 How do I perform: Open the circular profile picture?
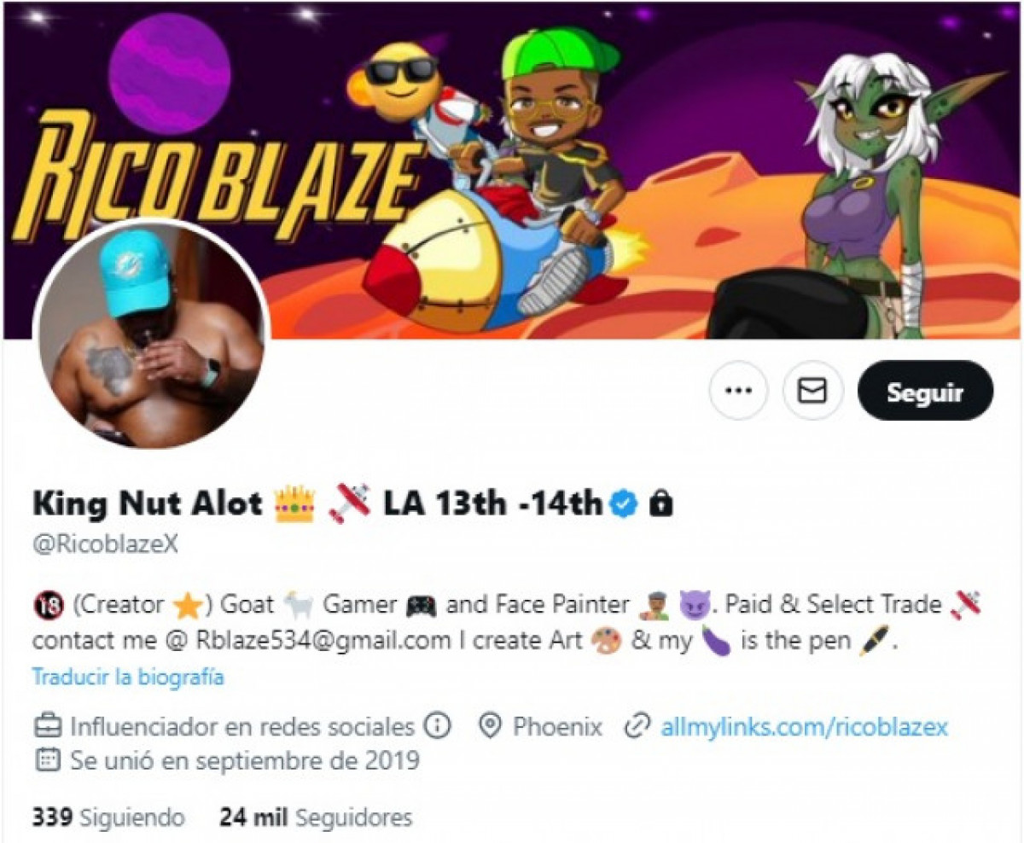click(x=152, y=335)
